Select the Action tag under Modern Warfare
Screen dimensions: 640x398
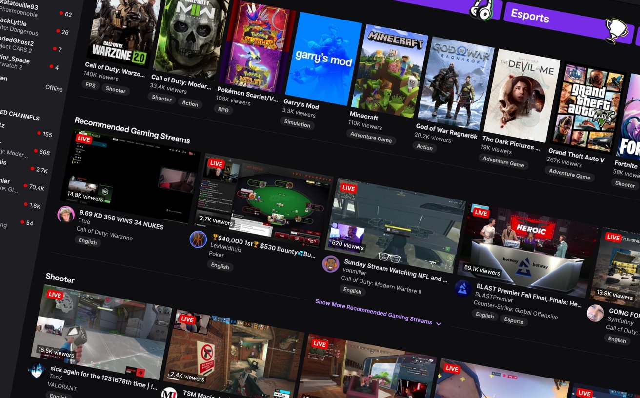point(190,103)
